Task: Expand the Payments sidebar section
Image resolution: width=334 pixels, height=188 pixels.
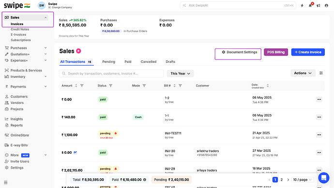Action: click(x=46, y=87)
